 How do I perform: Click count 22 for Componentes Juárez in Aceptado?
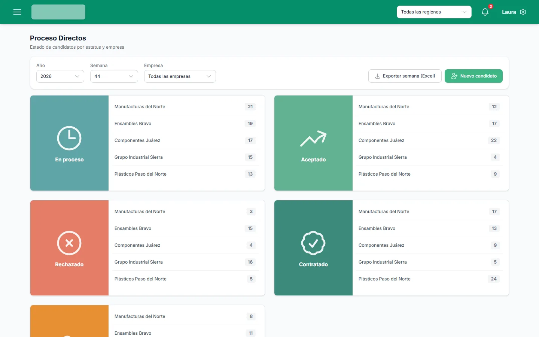[494, 140]
